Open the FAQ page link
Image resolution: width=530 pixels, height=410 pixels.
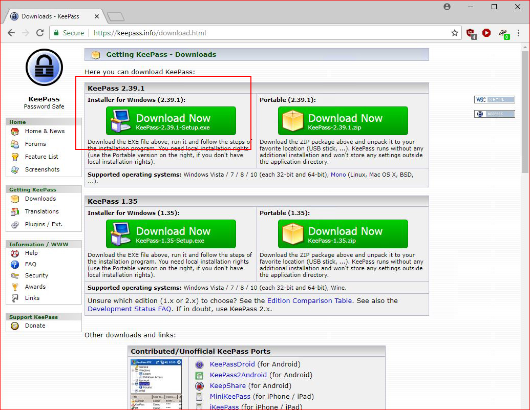30,264
